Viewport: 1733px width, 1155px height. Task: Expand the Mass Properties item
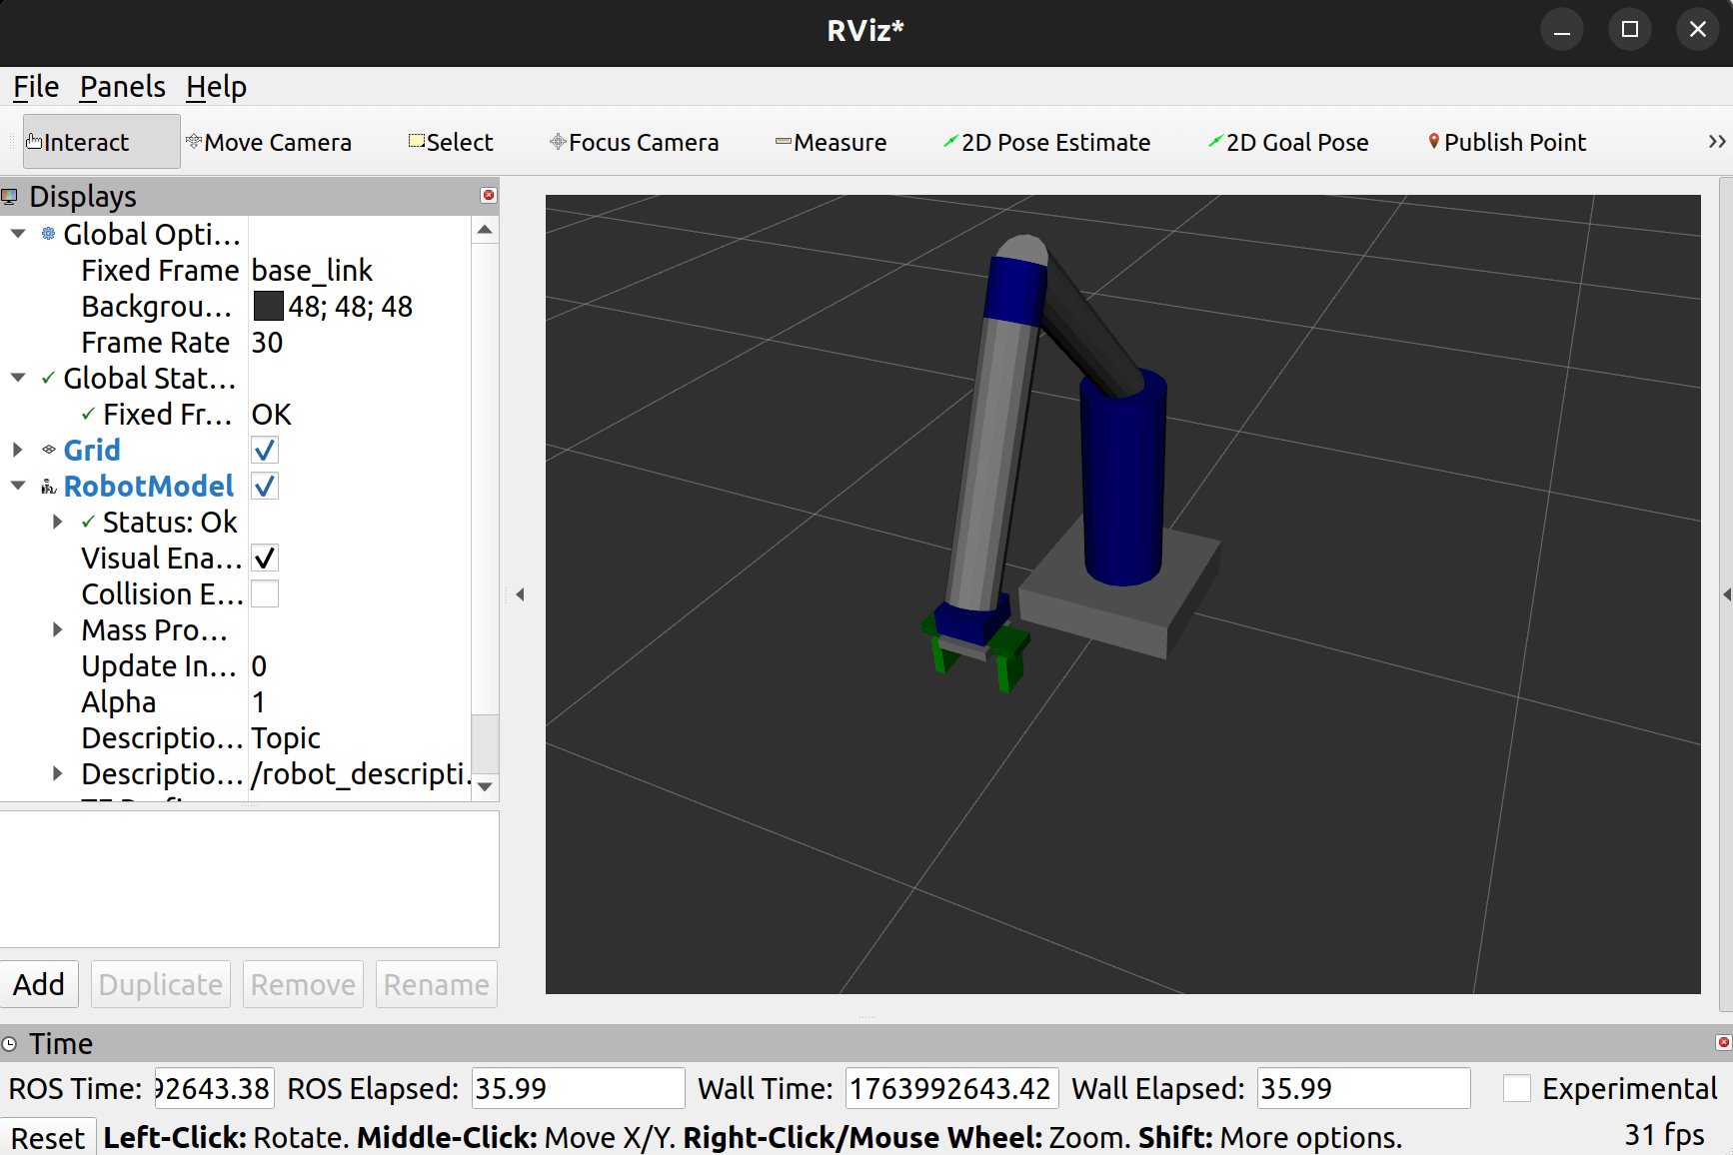tap(58, 630)
